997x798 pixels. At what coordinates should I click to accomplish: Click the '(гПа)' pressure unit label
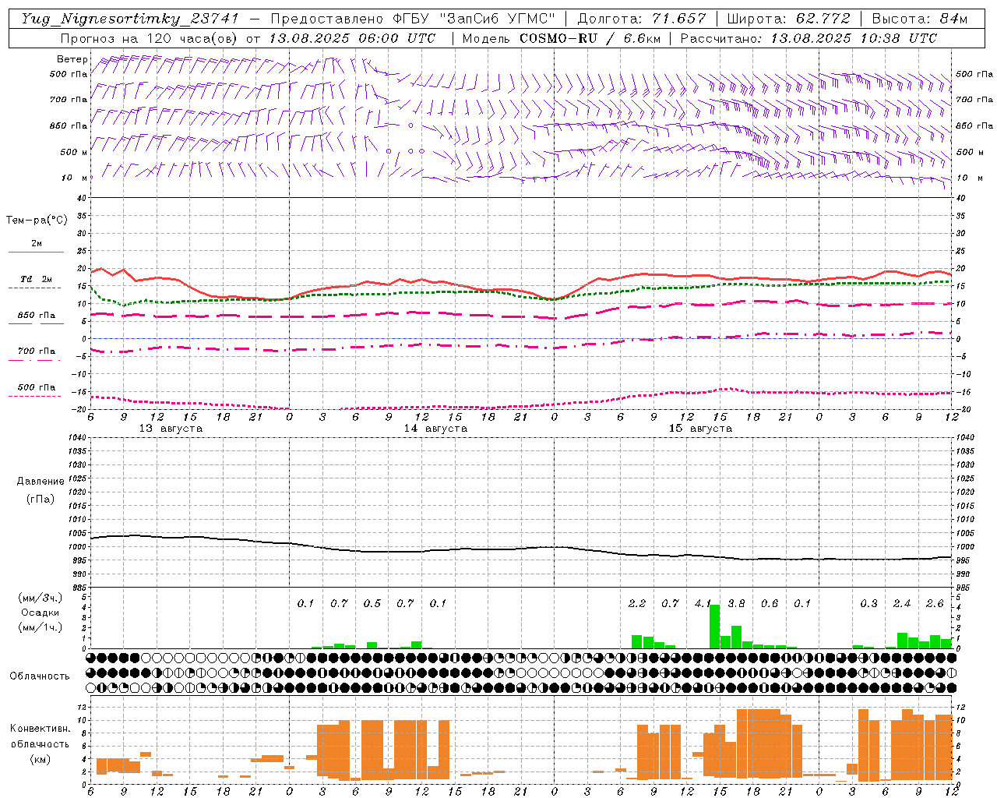click(41, 499)
